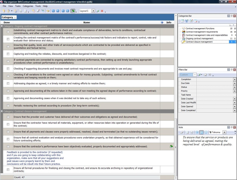Click the delete category icon in Categories Bar
The image size is (237, 180).
click(x=196, y=21)
